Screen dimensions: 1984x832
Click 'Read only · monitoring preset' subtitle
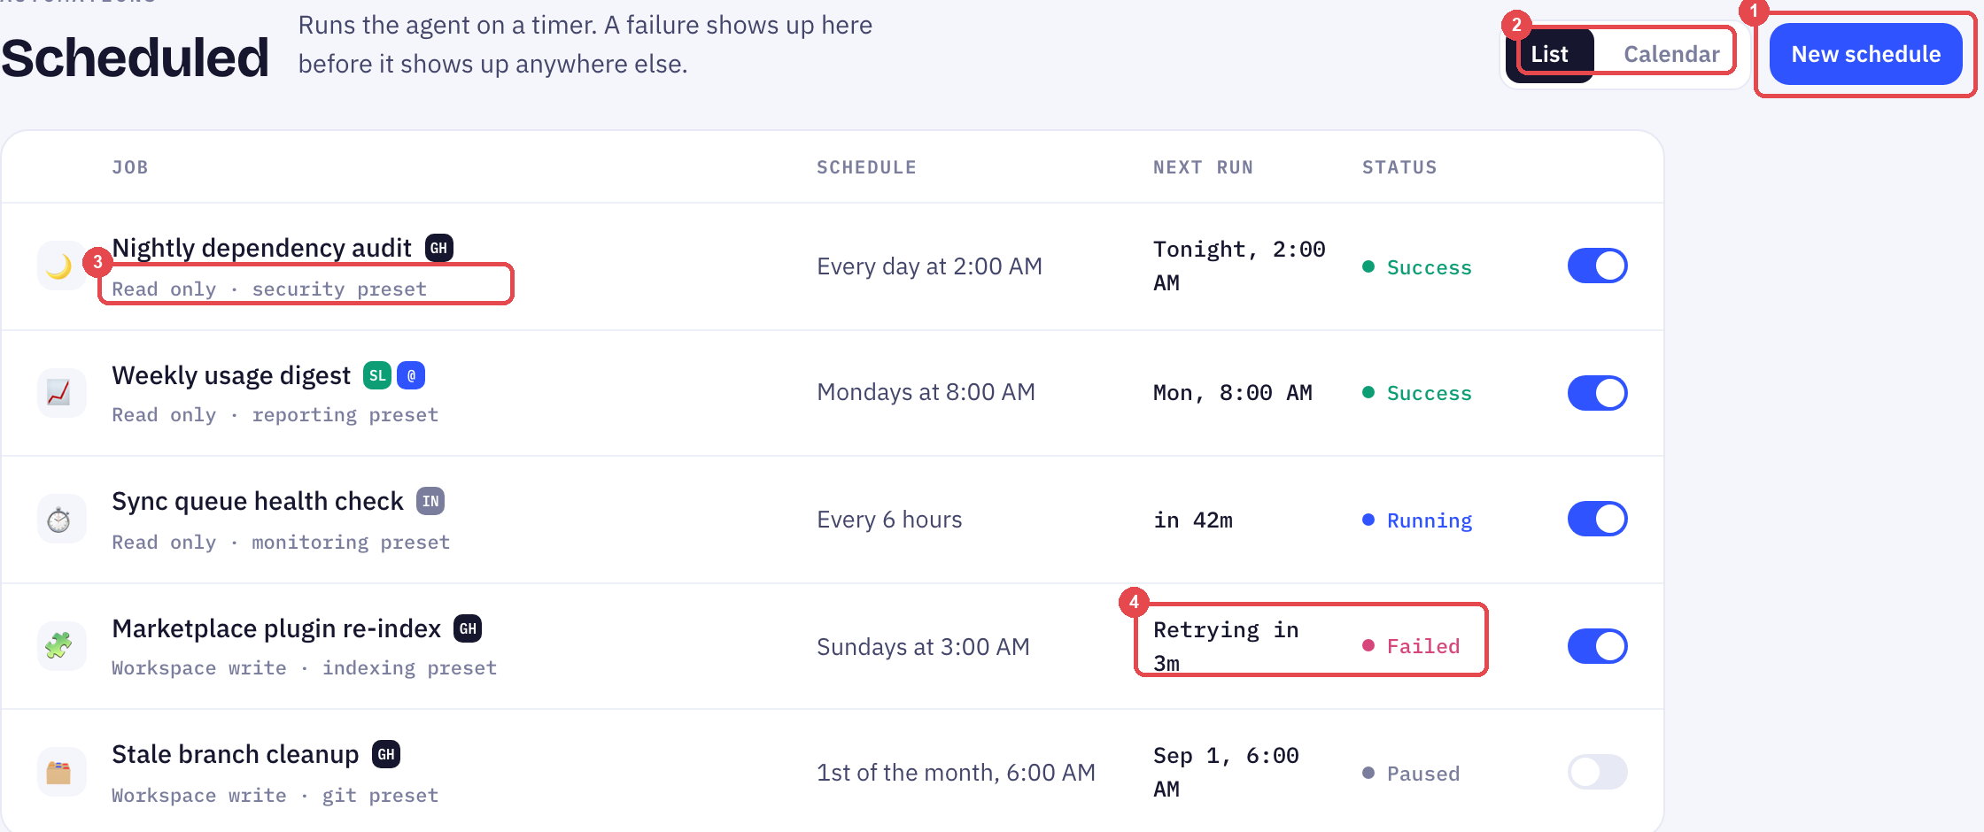281,542
